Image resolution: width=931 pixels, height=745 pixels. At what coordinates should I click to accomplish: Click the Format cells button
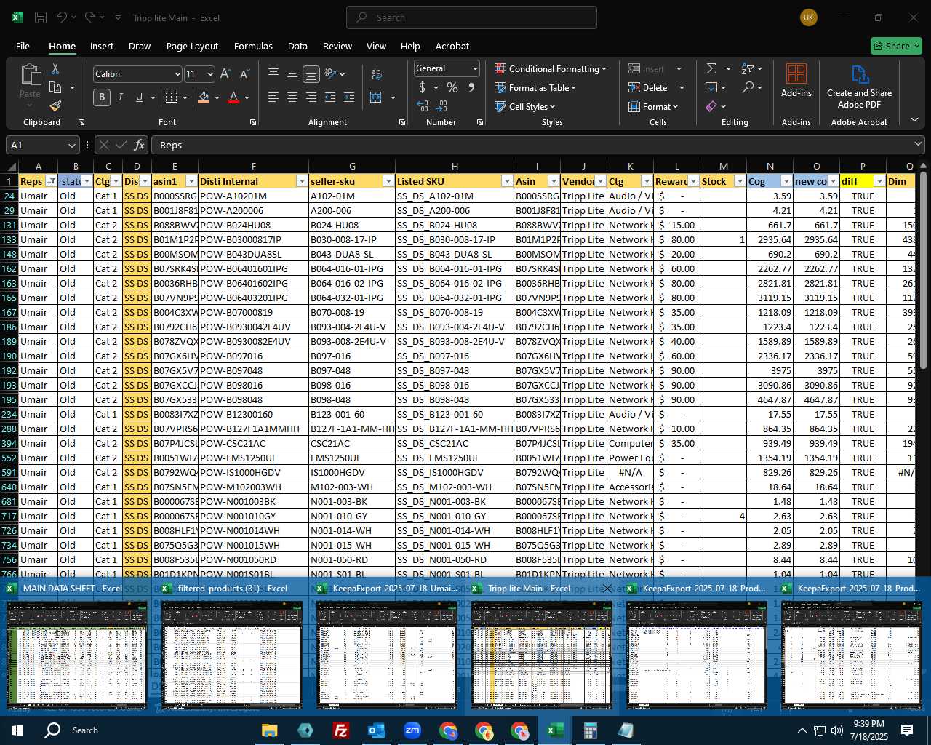click(x=653, y=106)
